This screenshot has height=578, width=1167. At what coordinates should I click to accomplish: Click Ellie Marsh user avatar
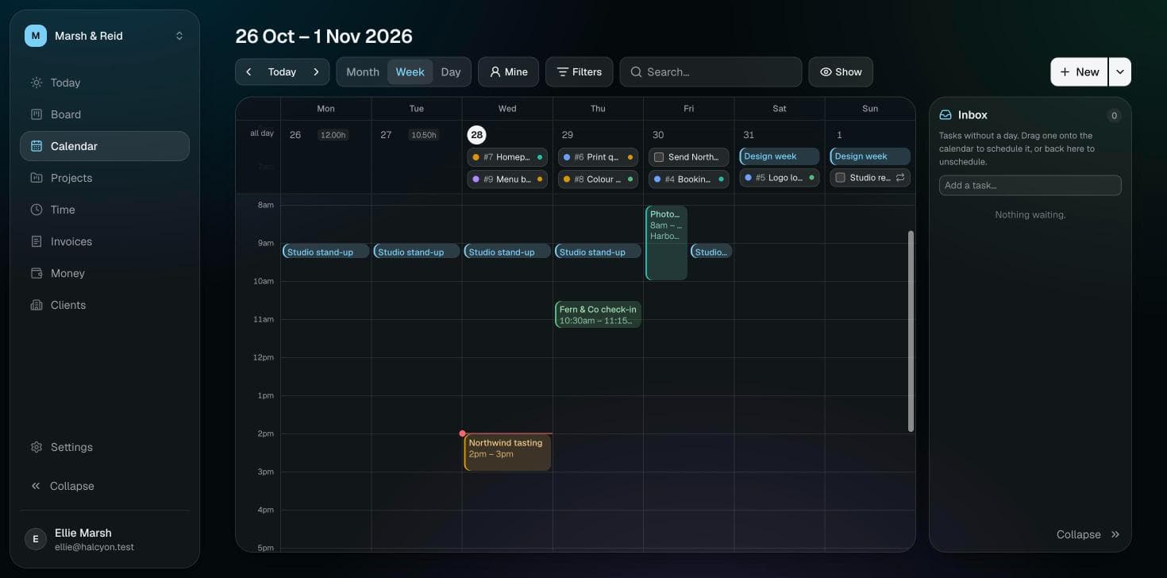coord(35,539)
